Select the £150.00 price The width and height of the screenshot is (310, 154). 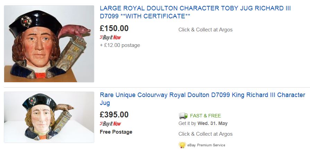click(x=114, y=28)
